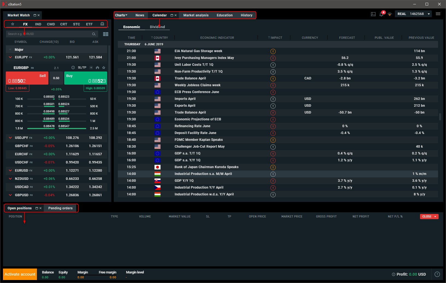
Task: Click the calendar vertical scrollbar thumb
Action: coord(440,117)
